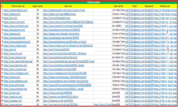
Task: Open the https://www.linkedin.com/ profile site link
Action: point(15,46)
